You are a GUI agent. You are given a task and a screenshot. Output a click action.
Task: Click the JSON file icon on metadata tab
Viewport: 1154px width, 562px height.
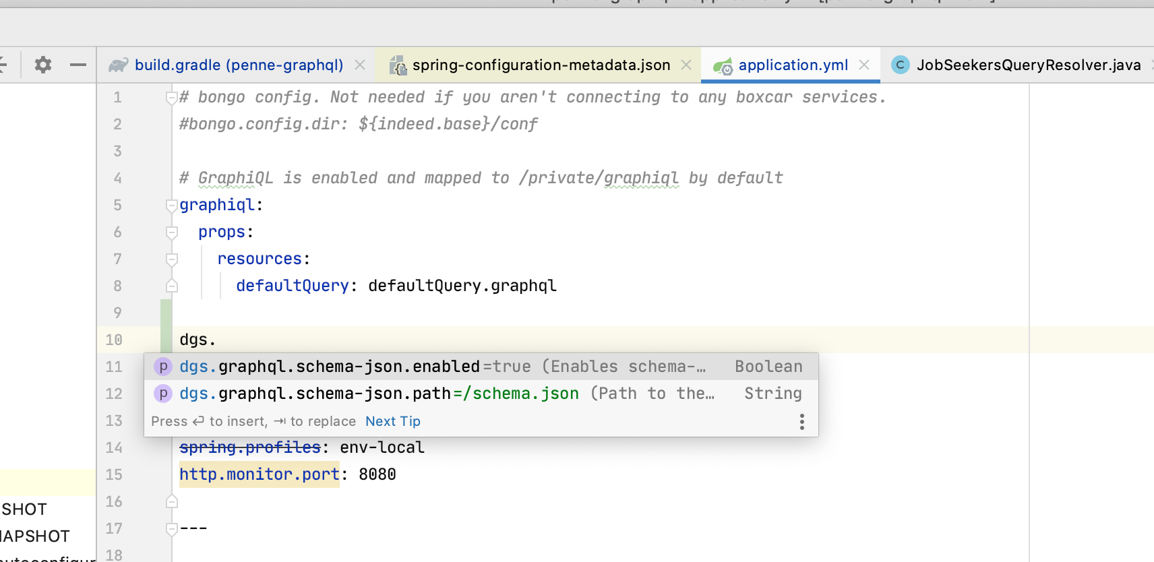pos(398,65)
